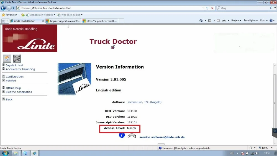The height and width of the screenshot is (156, 277).
Task: Click Internet Explorer taskbar icon
Action: pyautogui.click(x=34, y=153)
